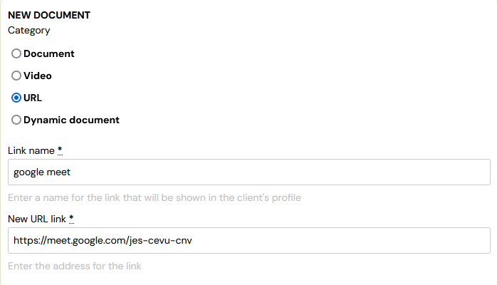Click the required asterisk beside New URL link

[71, 219]
